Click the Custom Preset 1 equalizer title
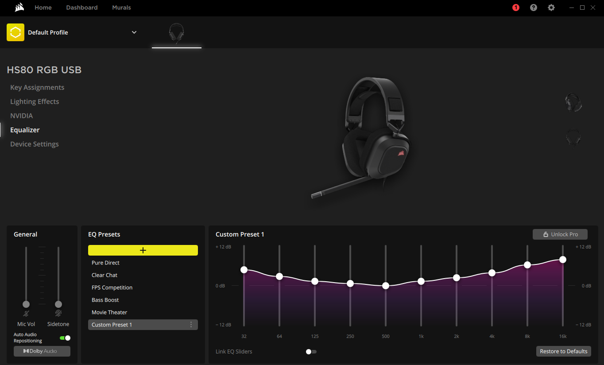 [240, 234]
